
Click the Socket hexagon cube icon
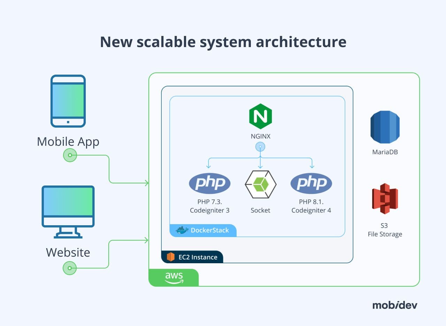(260, 184)
